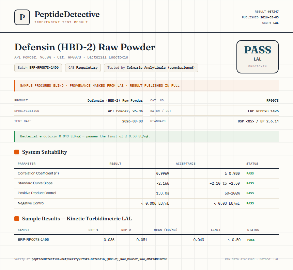
Task: Click the PASS LAL result badge
Action: tap(258, 57)
